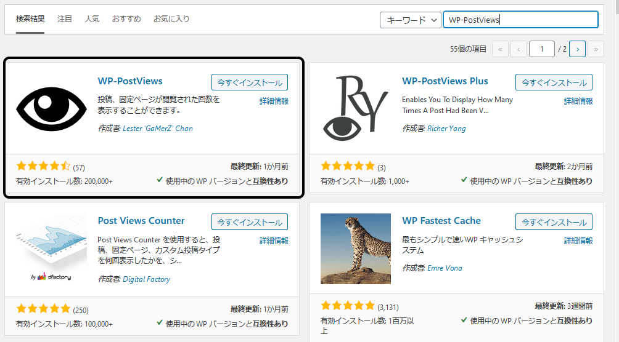Image resolution: width=619 pixels, height=342 pixels.
Task: Click the WP-PostViews plugin title
Action: click(x=130, y=81)
